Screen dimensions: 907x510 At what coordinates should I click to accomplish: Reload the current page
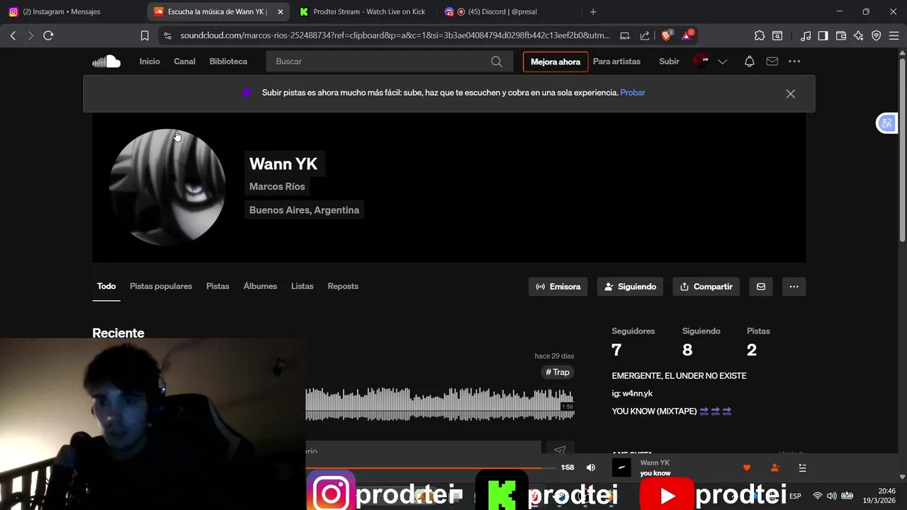tap(48, 35)
